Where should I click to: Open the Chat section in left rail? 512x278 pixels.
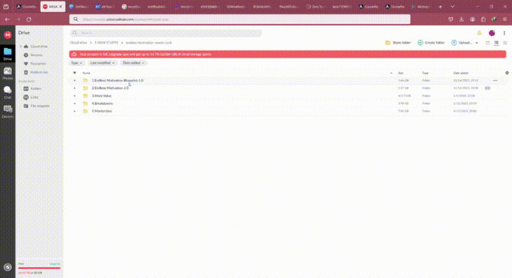[x=8, y=92]
